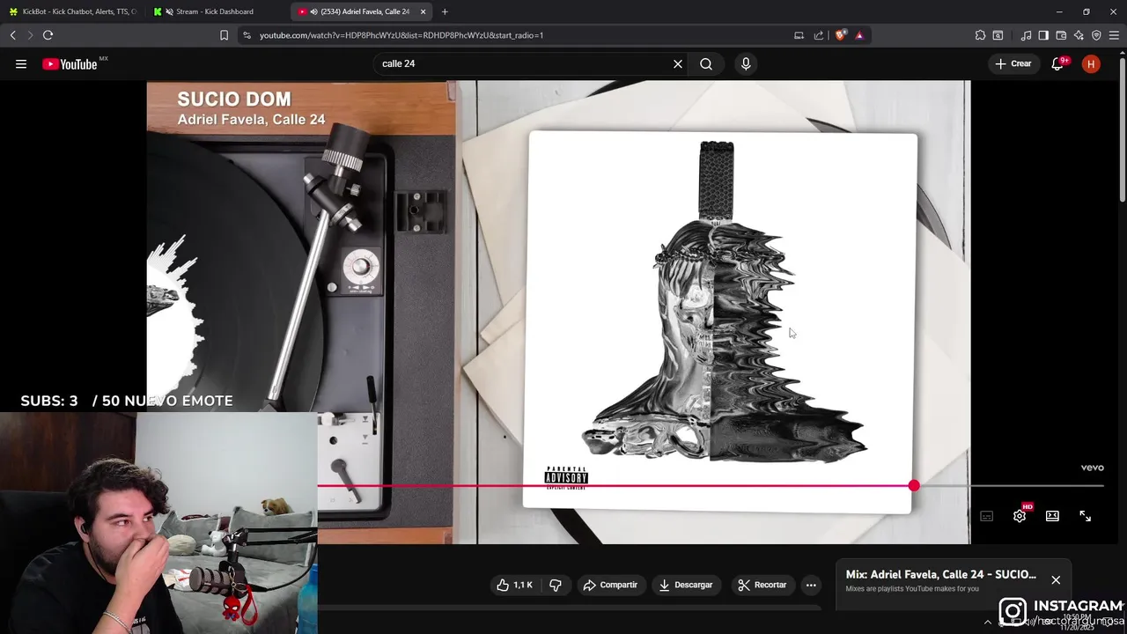Close the Mix playlist panel
Image resolution: width=1127 pixels, height=634 pixels.
coord(1056,579)
